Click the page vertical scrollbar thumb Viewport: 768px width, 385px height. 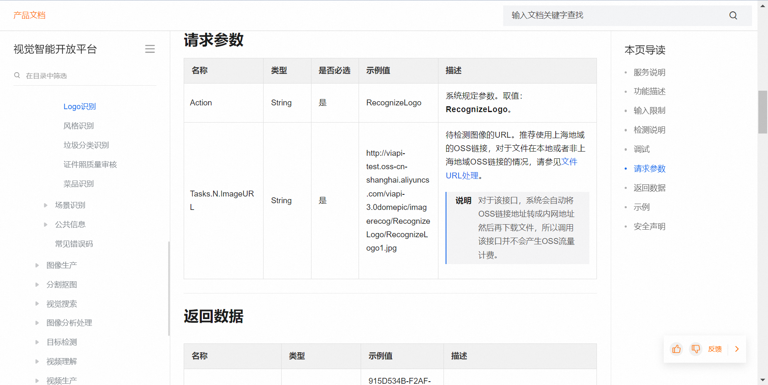[x=763, y=112]
